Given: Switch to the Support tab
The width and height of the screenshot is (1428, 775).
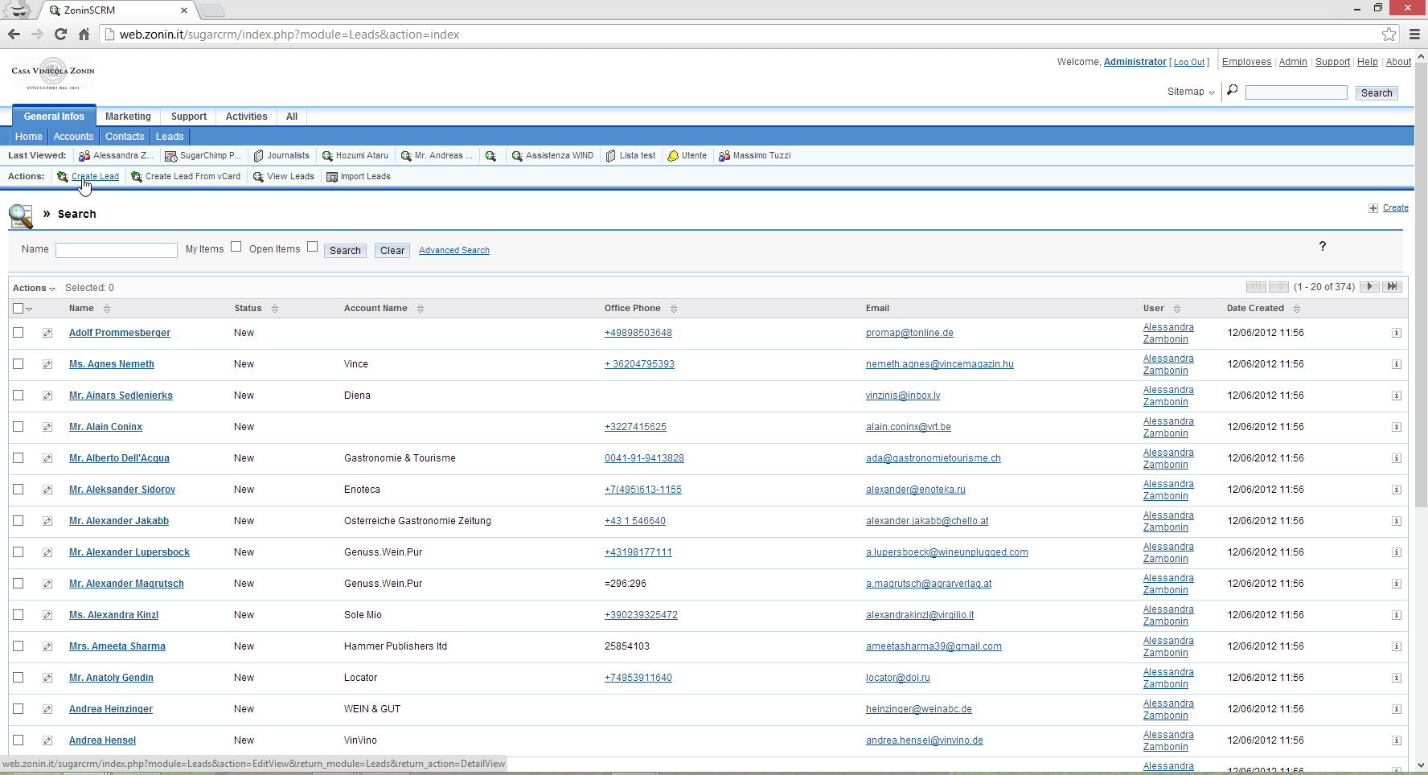Looking at the screenshot, I should pyautogui.click(x=189, y=117).
